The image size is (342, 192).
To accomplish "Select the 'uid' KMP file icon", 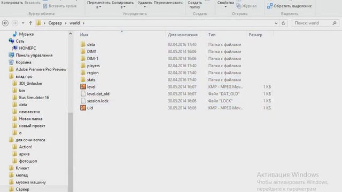I will [83, 108].
